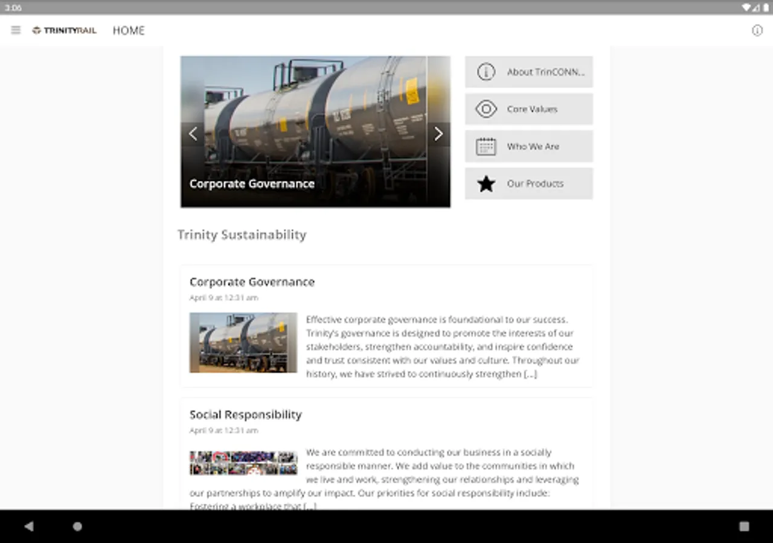The image size is (773, 543).
Task: Open the tank car thumbnail in Corporate Governance
Action: point(243,343)
